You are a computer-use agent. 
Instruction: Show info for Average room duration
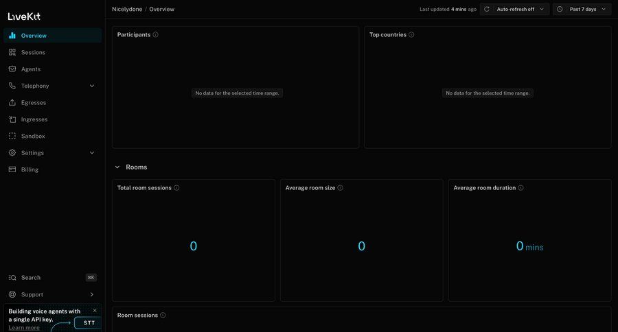click(520, 188)
